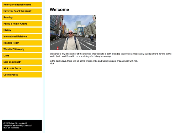Click the '© 2026-date Nicolas Webb' footer line
This screenshot has height=133, width=177.
15,123
